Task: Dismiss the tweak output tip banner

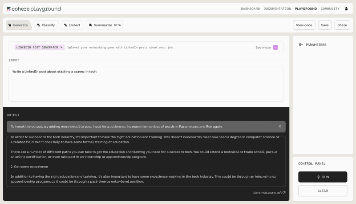Action: pyautogui.click(x=280, y=127)
